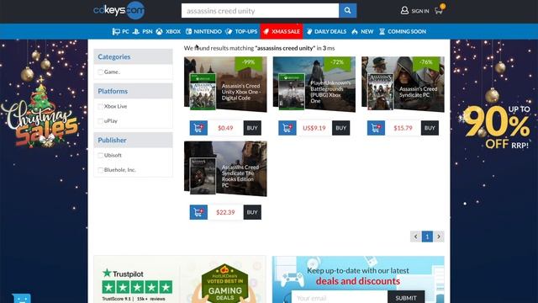Add Assassin's Creed Unity $0.49 to cart
Screen dimensions: 538x303
(x=198, y=128)
